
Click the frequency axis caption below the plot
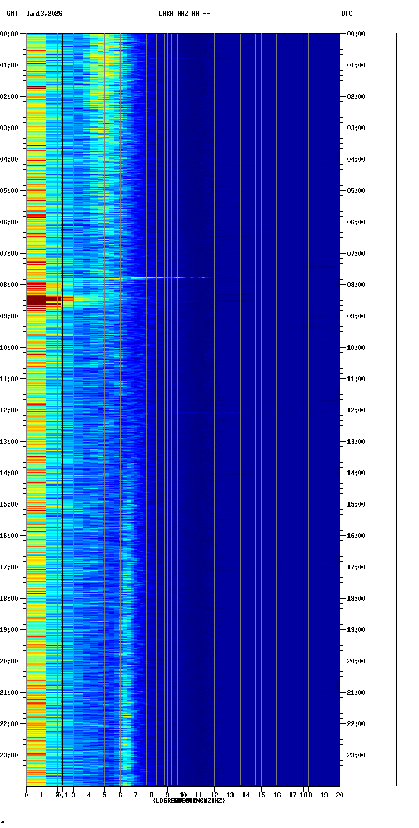pyautogui.click(x=189, y=801)
